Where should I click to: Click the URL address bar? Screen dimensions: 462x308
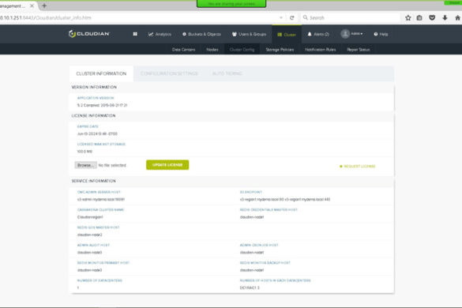pyautogui.click(x=138, y=17)
